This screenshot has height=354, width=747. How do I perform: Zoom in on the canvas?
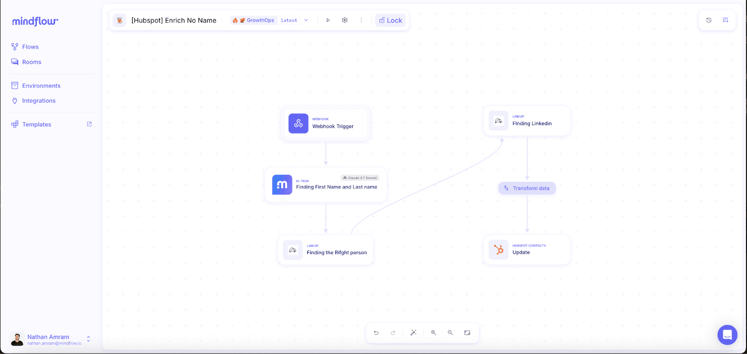point(434,333)
